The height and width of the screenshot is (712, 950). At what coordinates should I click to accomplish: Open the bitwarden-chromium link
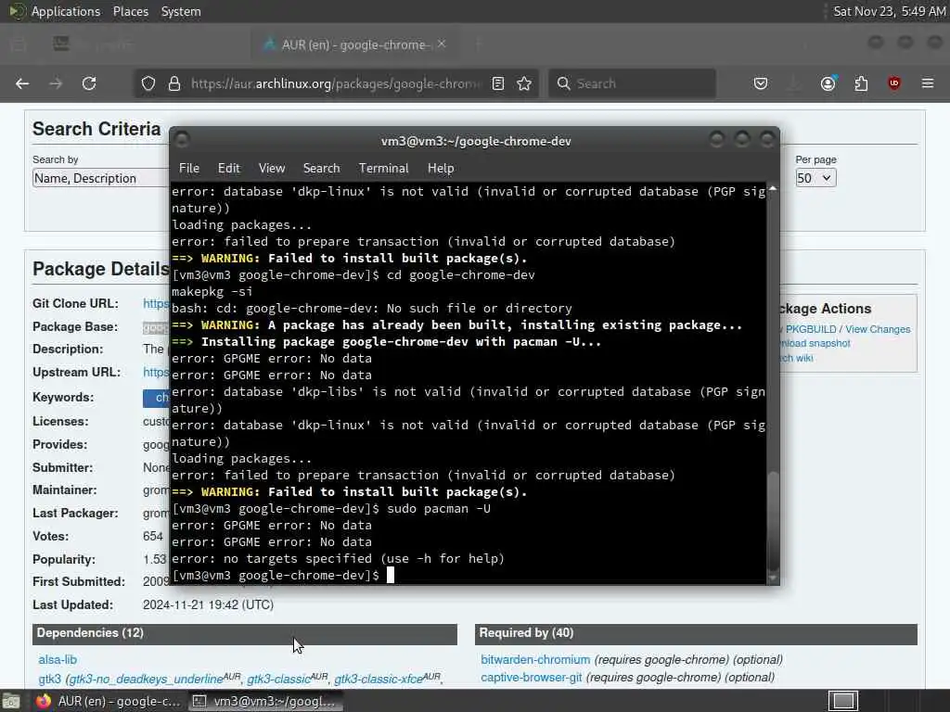pyautogui.click(x=535, y=660)
